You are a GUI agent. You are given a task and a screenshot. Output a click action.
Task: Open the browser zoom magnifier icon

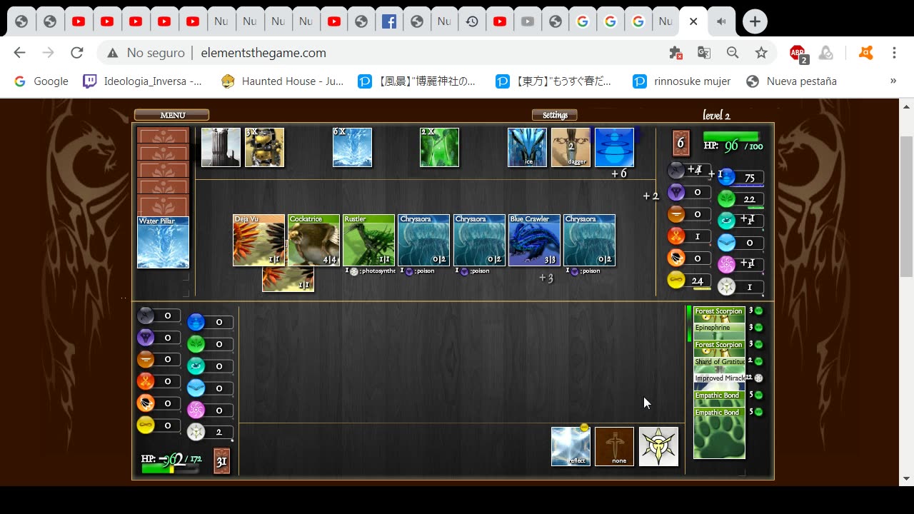point(733,53)
